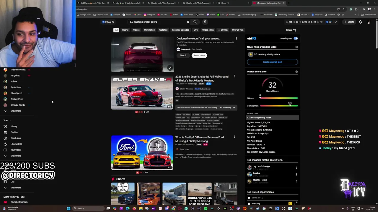Select the Watched filter chip
This screenshot has height=212, width=378.
coord(163,30)
